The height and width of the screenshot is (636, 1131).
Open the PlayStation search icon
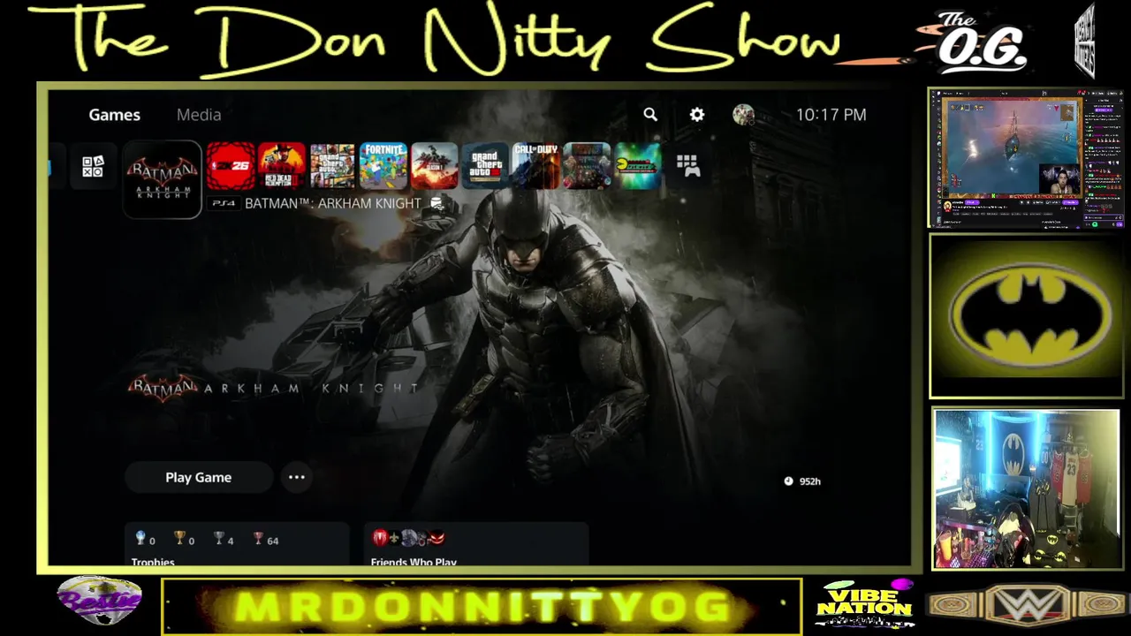pos(650,114)
